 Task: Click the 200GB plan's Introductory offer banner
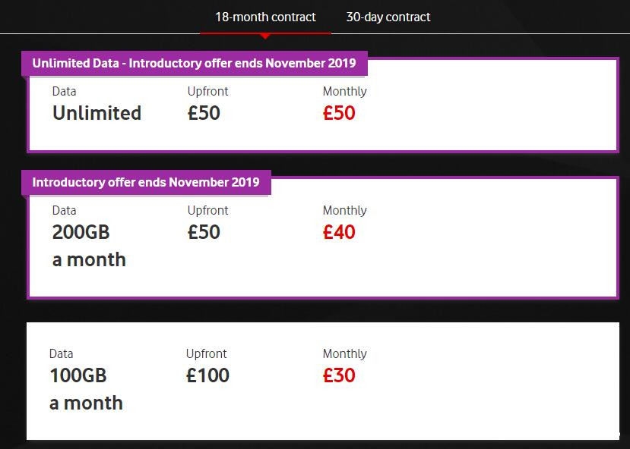(x=146, y=182)
